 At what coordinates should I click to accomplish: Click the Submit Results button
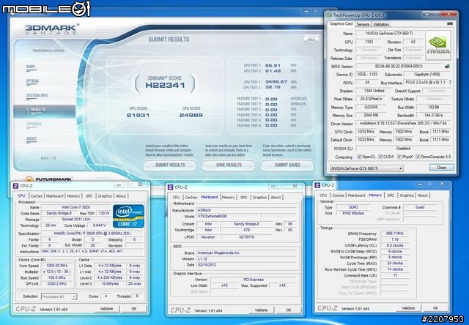[169, 165]
